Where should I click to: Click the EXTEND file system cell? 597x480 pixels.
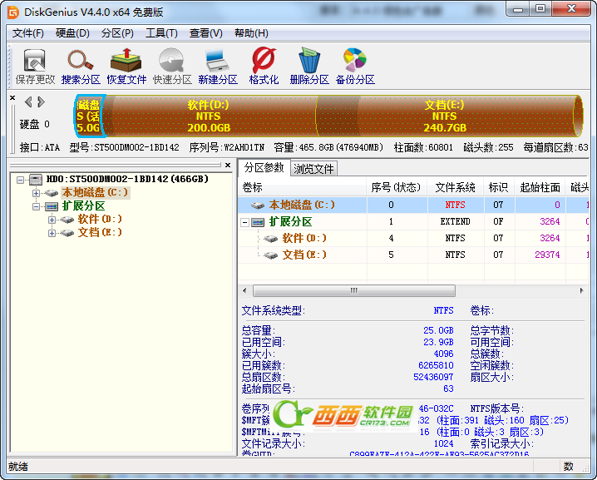click(x=456, y=222)
